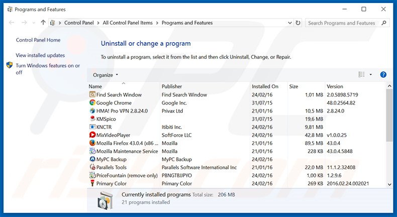Click the Google Chrome icon in the list
This screenshot has height=217, width=397.
(92, 103)
